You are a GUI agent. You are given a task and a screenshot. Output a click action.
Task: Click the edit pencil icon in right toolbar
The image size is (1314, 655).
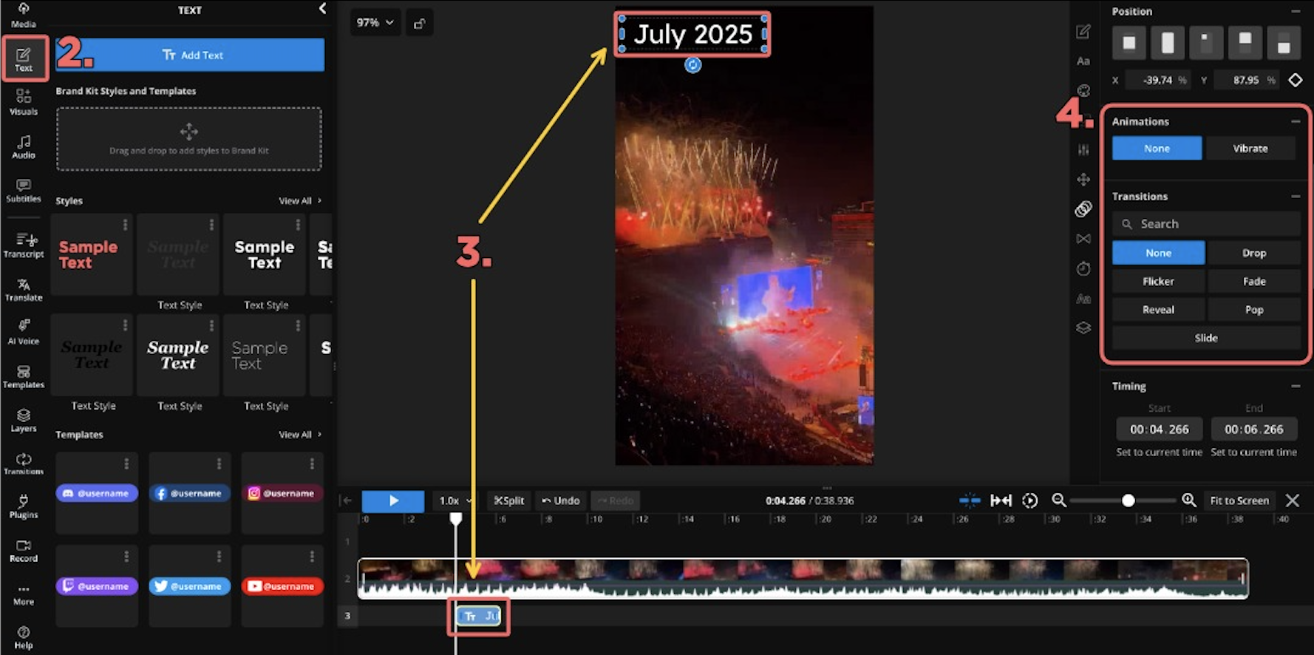[x=1083, y=31]
